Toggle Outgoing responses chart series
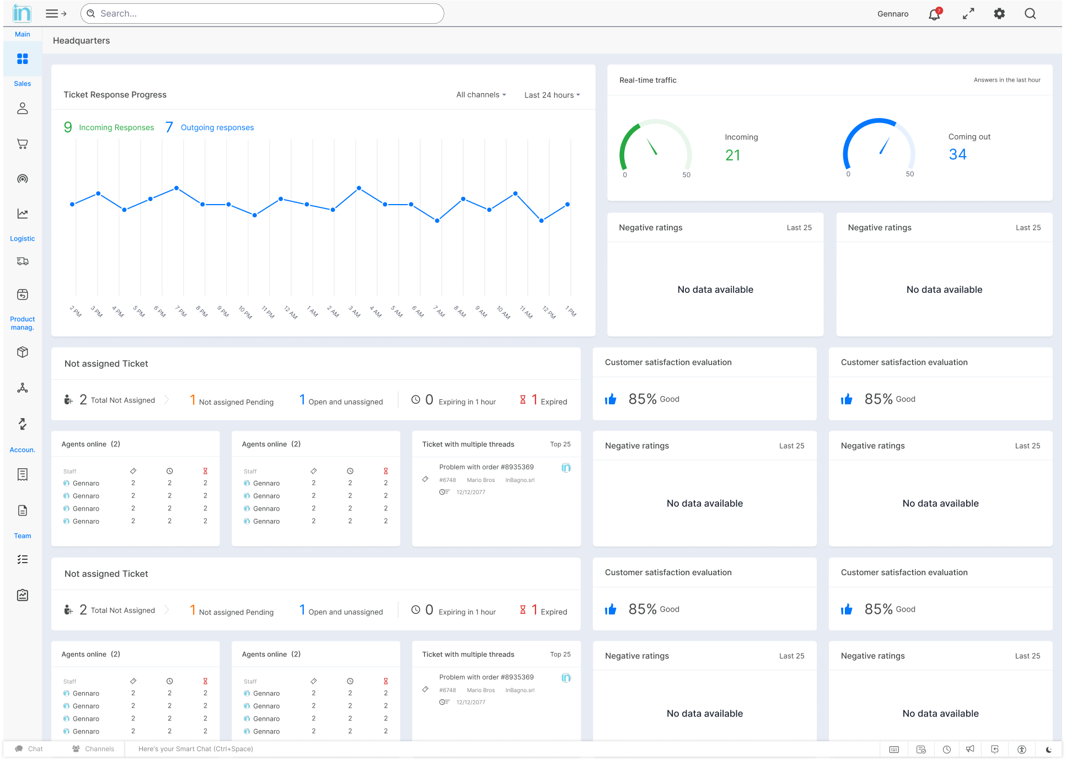 (x=217, y=127)
